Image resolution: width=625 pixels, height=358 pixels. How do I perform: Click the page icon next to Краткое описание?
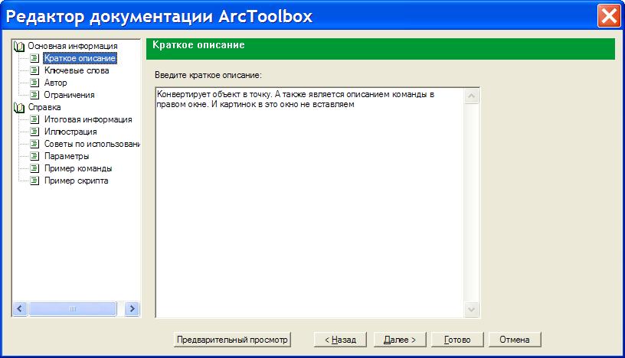click(34, 58)
